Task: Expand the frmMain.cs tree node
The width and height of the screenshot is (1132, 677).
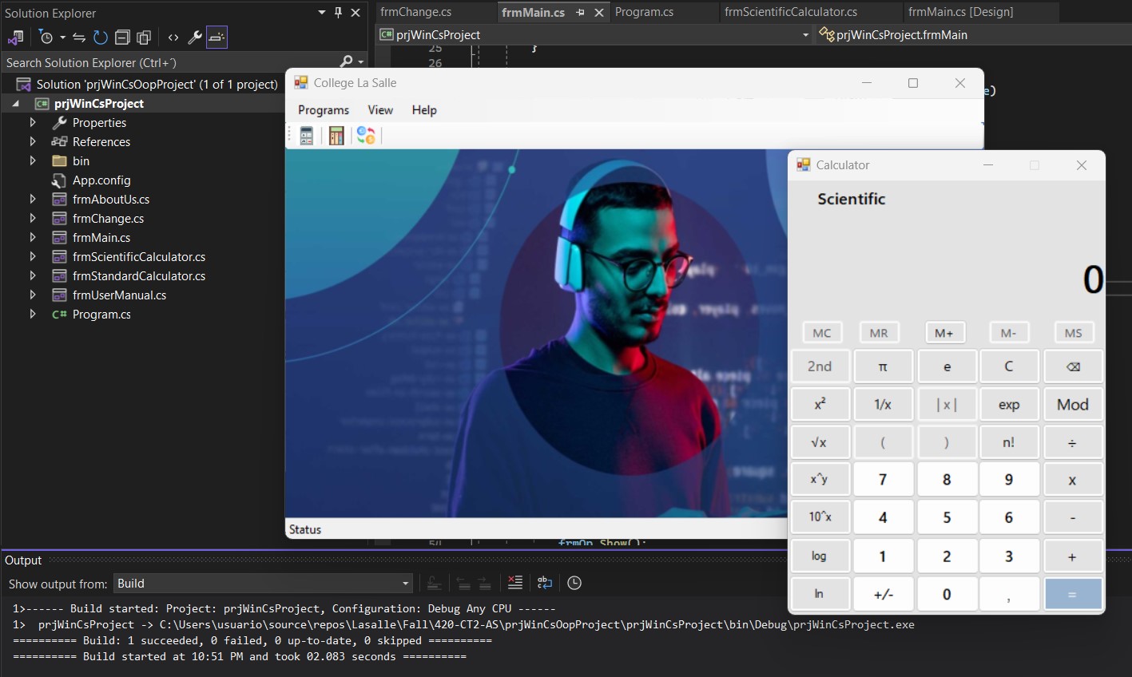Action: [x=33, y=238]
